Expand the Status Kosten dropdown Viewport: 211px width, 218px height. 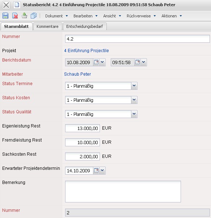click(x=134, y=100)
